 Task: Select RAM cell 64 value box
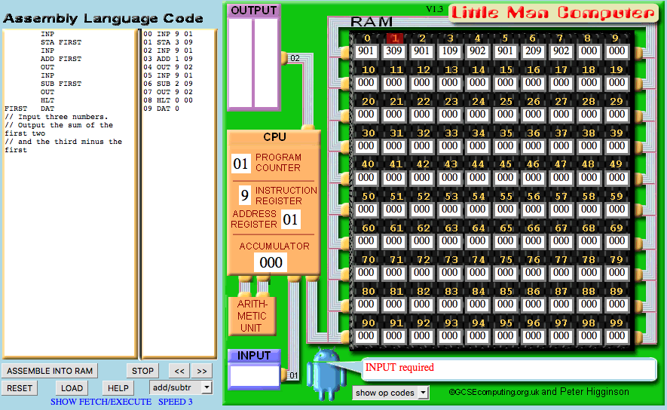(x=477, y=240)
